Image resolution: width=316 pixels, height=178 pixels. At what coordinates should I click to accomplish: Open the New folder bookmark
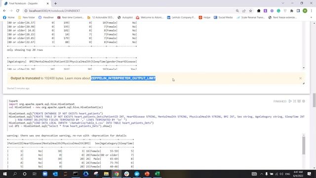[26, 17]
